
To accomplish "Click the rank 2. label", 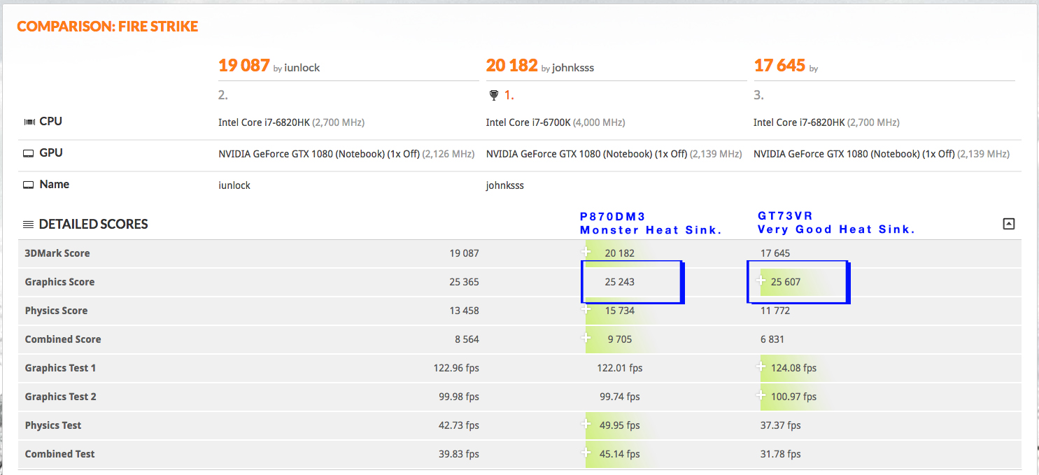I will (x=223, y=96).
